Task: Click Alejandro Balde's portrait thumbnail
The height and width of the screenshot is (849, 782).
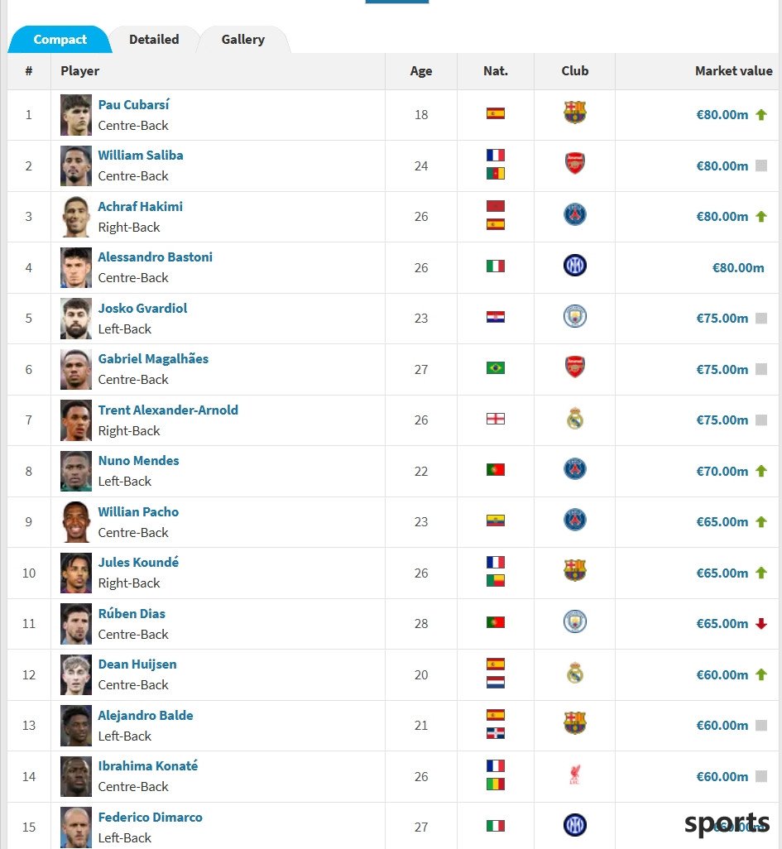Action: coord(76,726)
